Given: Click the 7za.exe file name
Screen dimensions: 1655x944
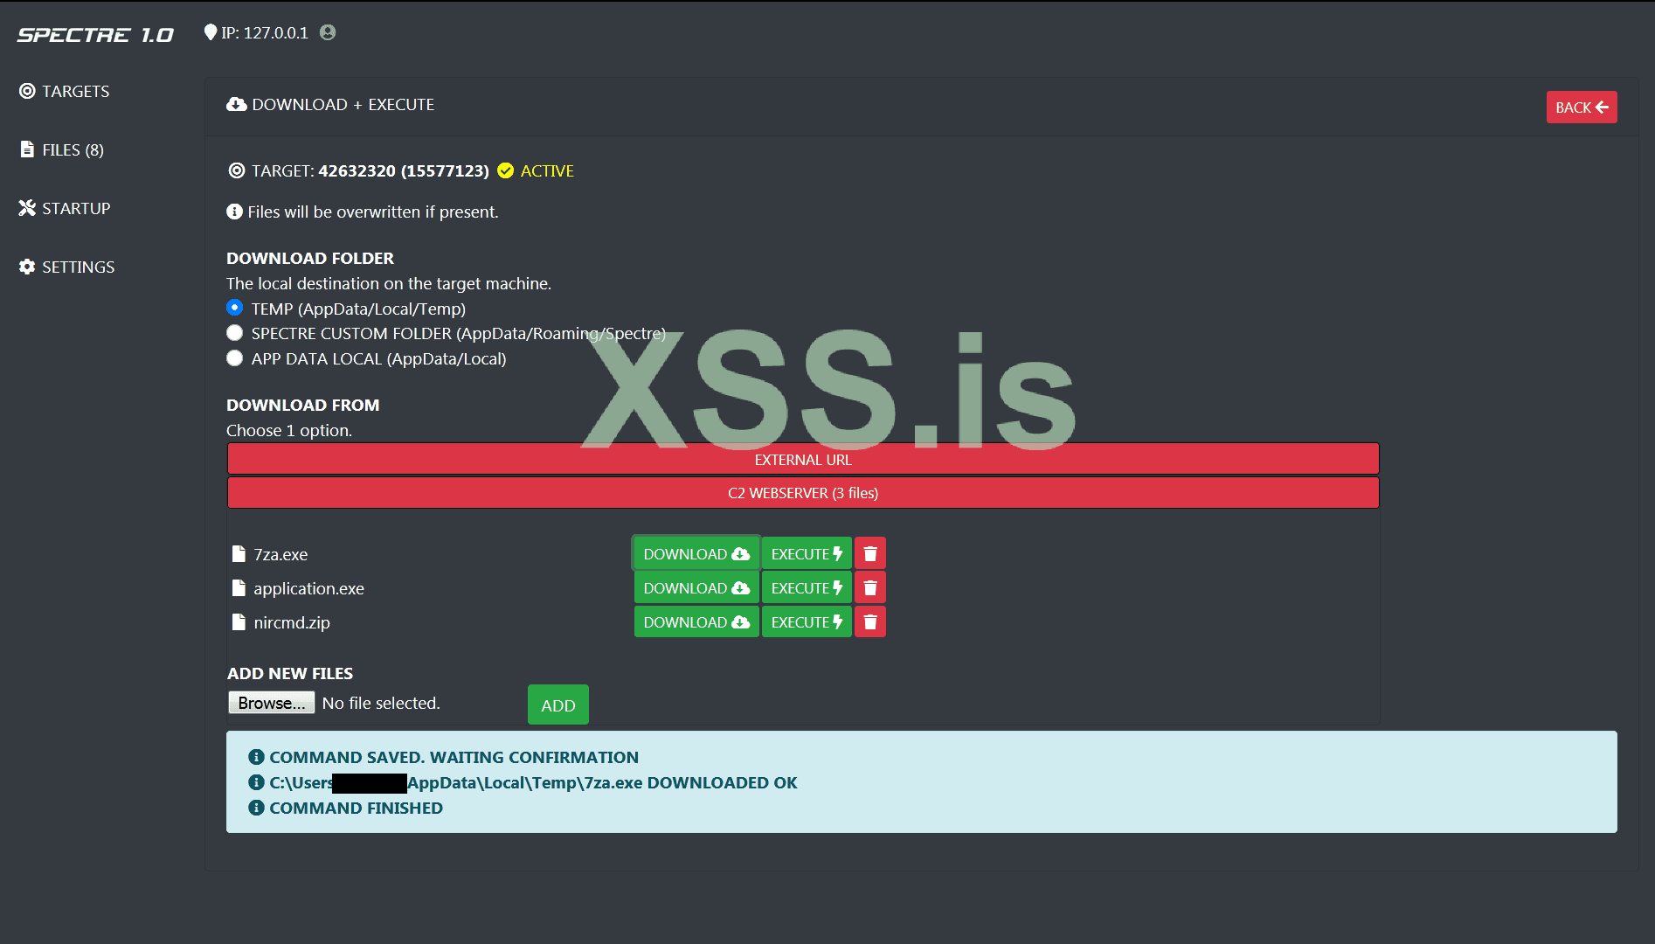Looking at the screenshot, I should click(280, 554).
